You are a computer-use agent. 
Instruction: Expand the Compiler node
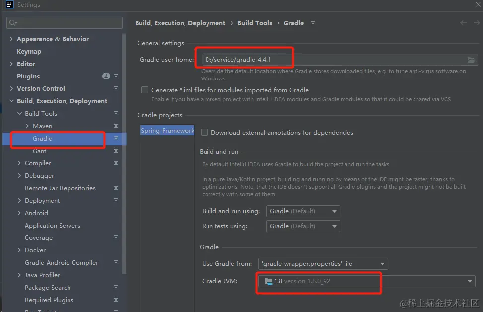tap(19, 163)
